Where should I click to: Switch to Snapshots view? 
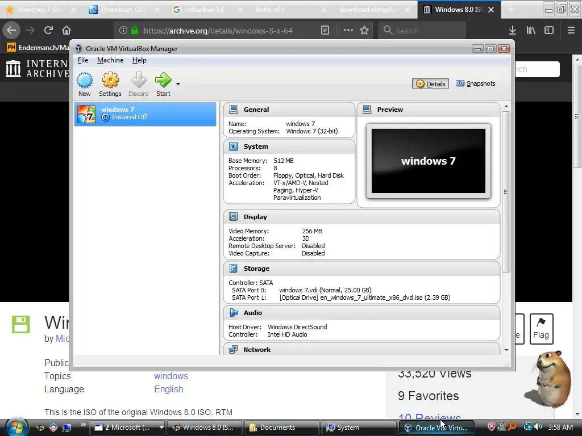click(x=476, y=83)
